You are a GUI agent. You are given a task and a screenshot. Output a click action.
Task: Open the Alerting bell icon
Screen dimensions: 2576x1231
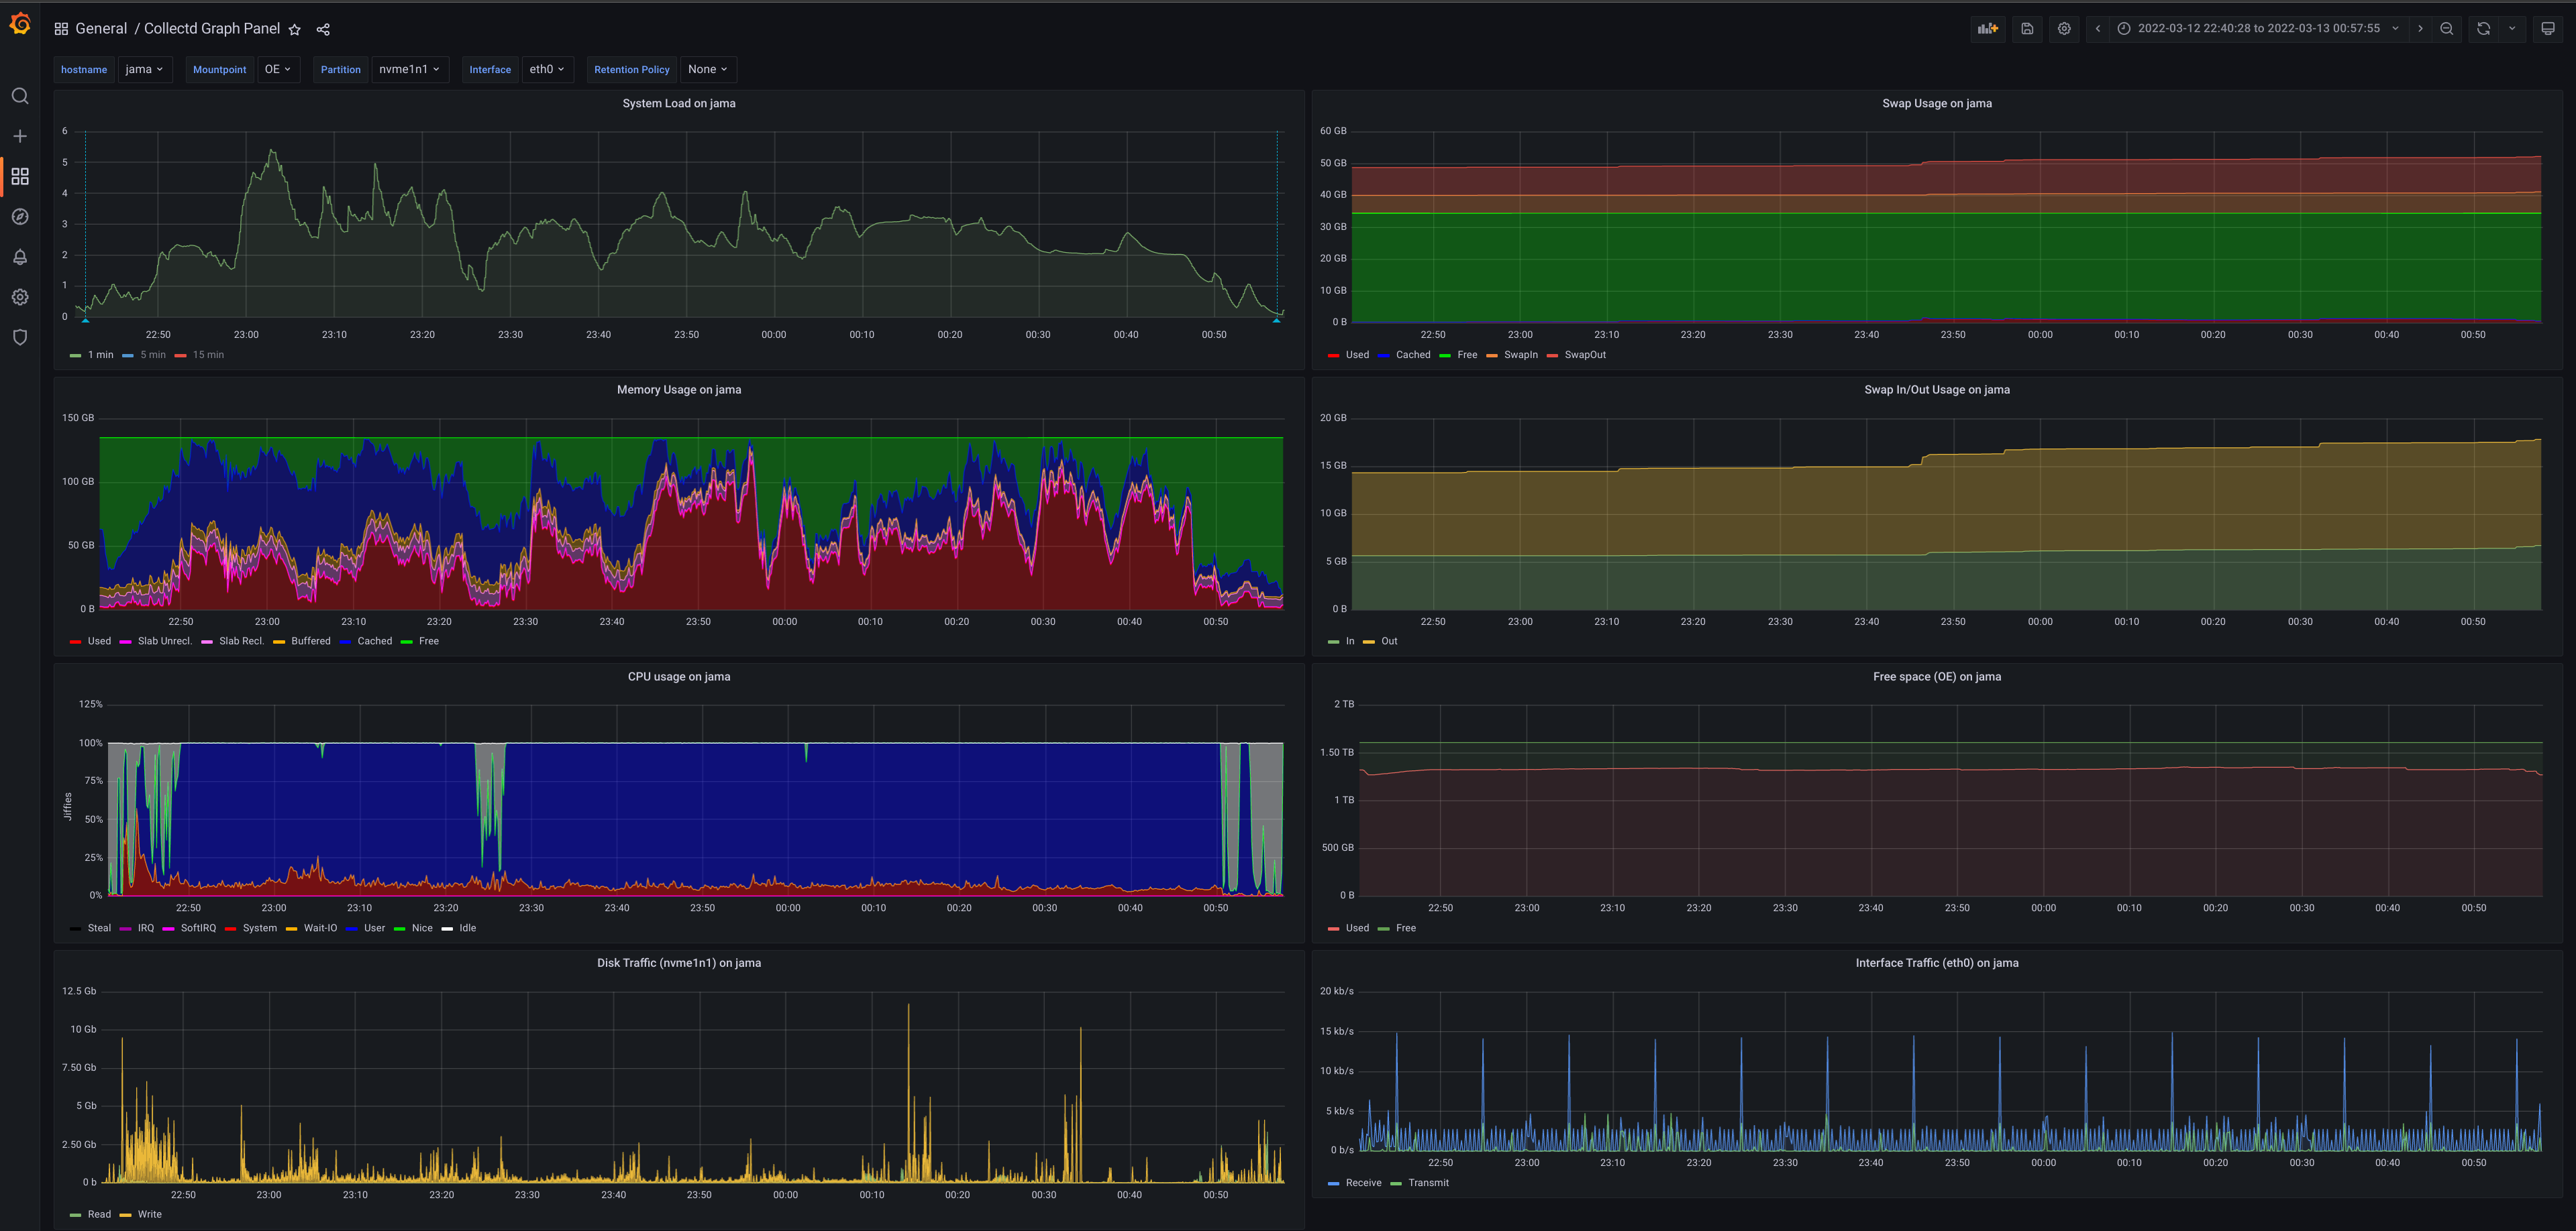[x=20, y=257]
